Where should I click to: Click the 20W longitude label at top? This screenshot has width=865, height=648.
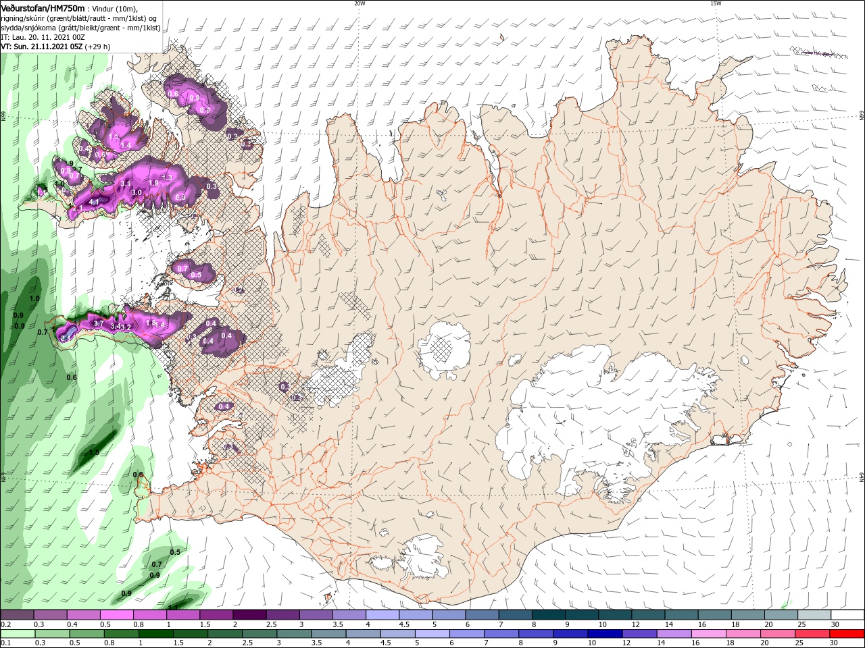coord(360,3)
